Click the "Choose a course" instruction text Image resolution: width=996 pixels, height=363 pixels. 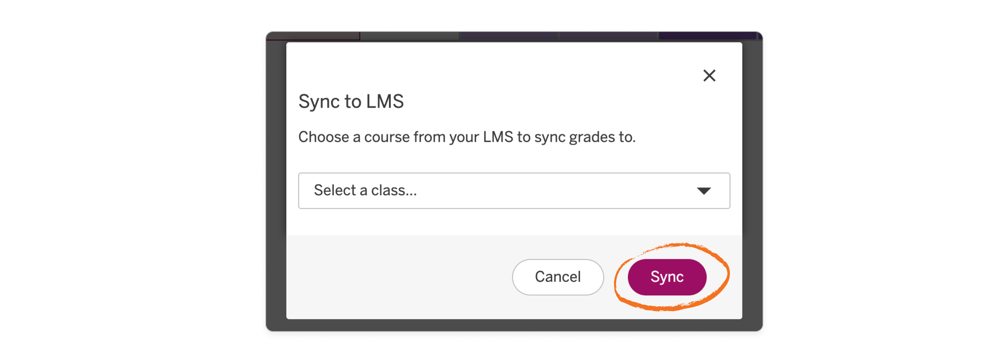point(466,137)
